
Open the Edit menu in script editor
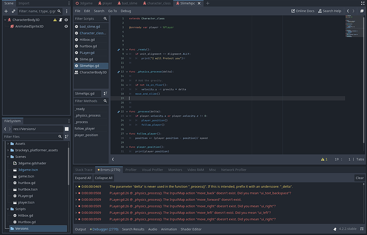tap(87, 11)
